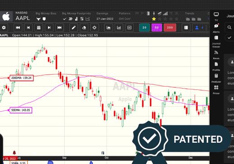This screenshot has height=164, width=234.
Task: Click the search icon in the journal panel
Action: [229, 28]
